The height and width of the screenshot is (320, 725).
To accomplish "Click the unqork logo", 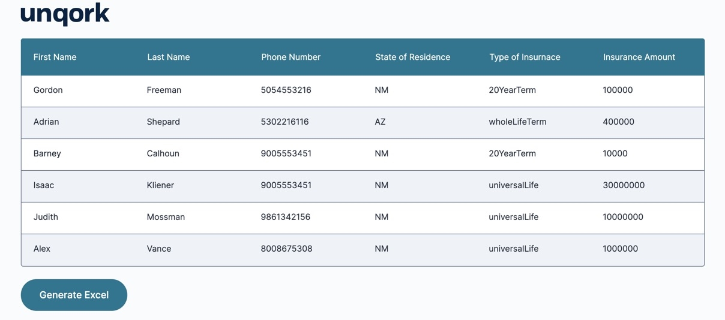I will [x=65, y=14].
